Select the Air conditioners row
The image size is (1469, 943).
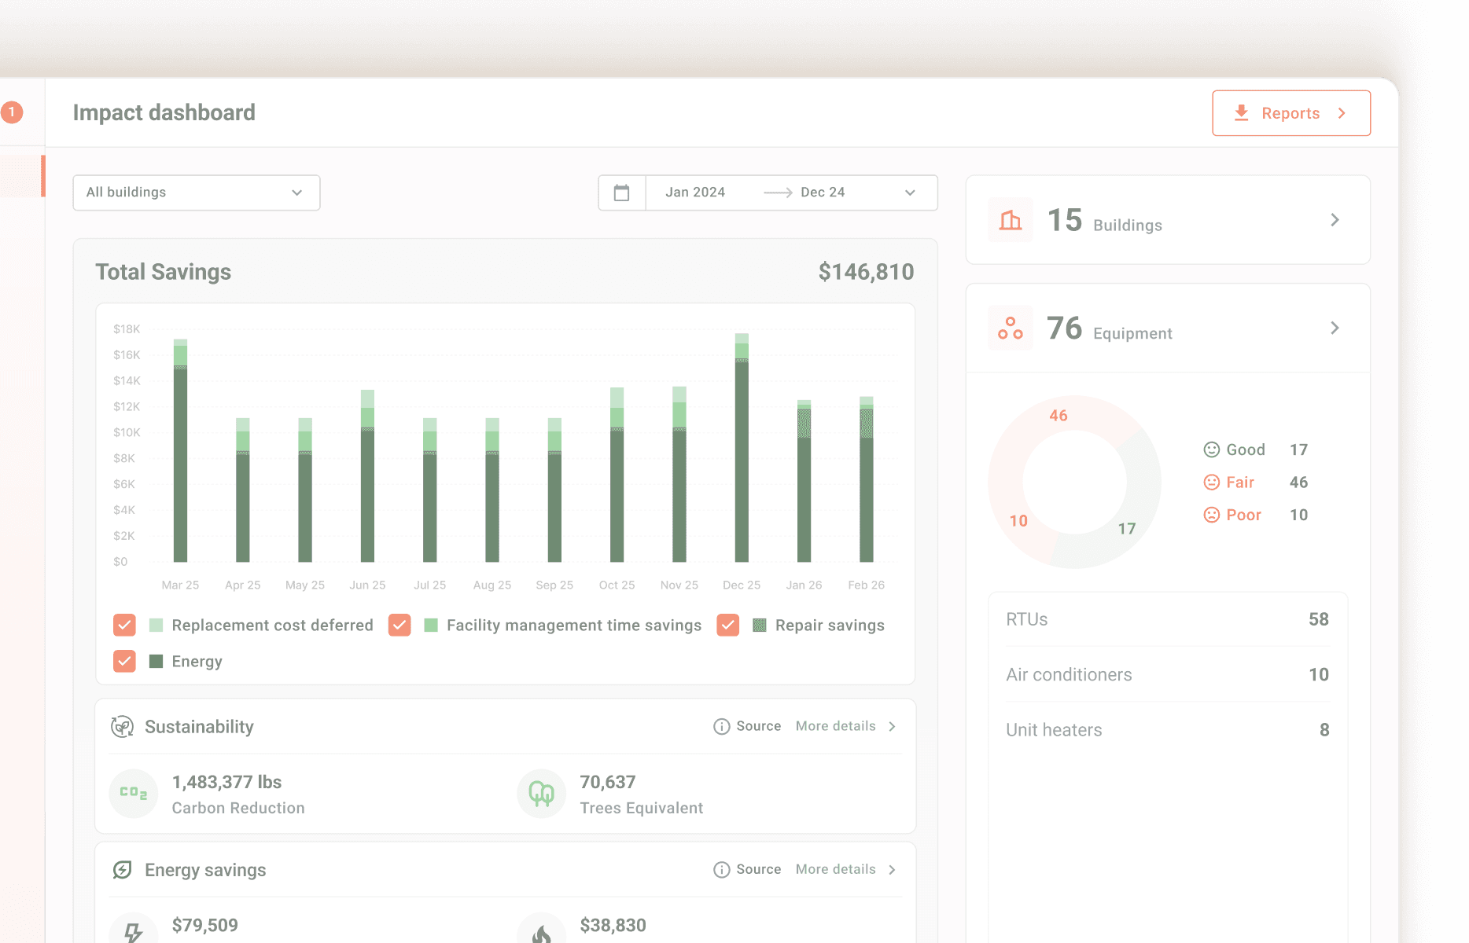(1168, 674)
